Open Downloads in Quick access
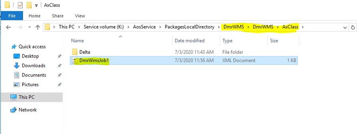Screen dimensions: 357x134 [x=33, y=65]
